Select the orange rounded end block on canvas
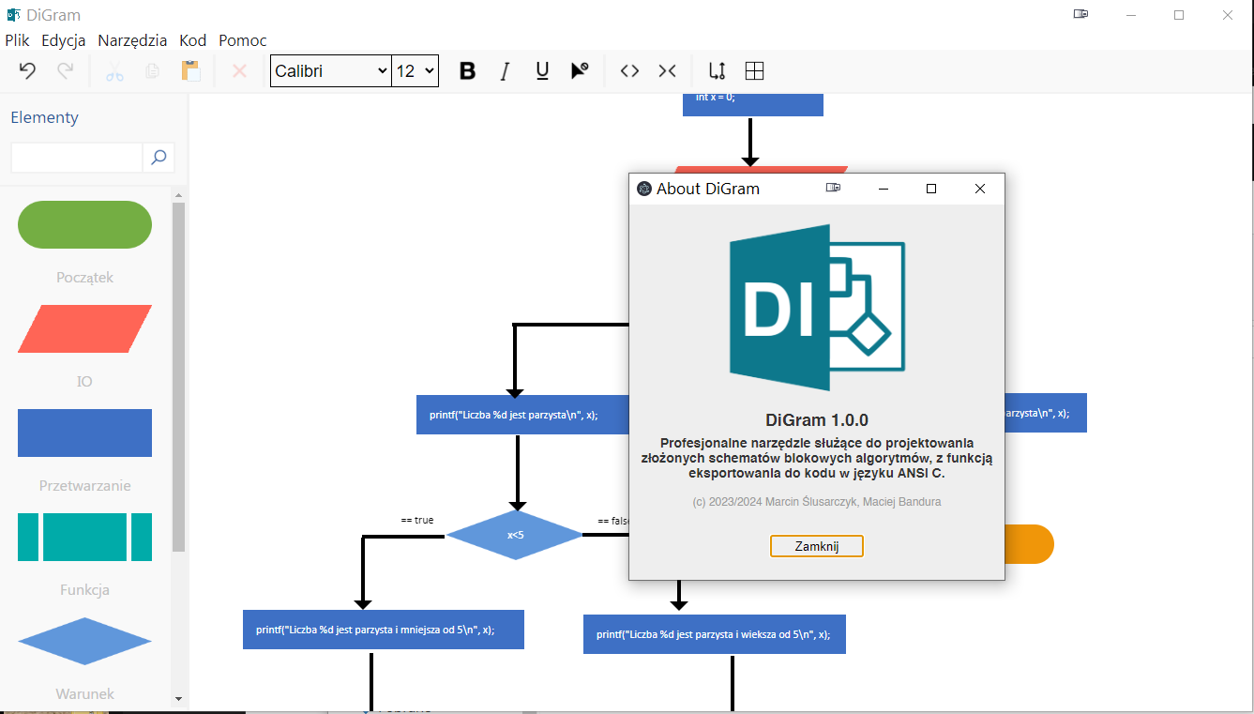Image resolution: width=1254 pixels, height=714 pixels. tap(1029, 544)
